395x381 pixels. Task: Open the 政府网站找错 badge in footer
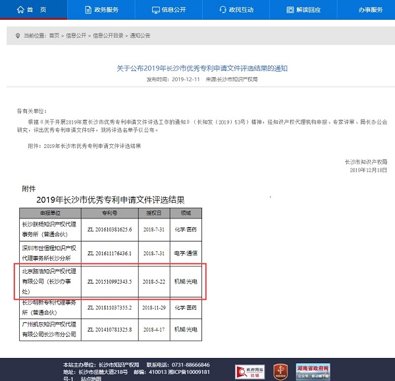pyautogui.click(x=250, y=372)
